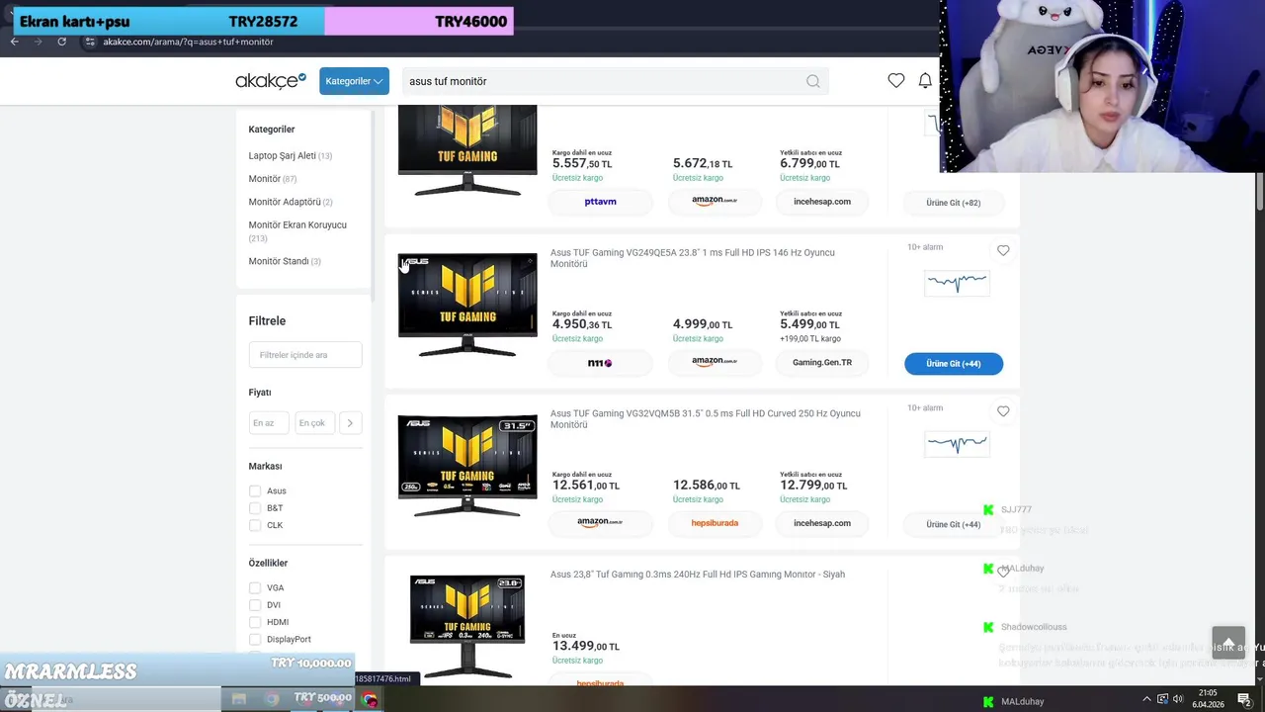This screenshot has width=1265, height=712.
Task: Enable the VGA feature filter
Action: click(x=255, y=587)
